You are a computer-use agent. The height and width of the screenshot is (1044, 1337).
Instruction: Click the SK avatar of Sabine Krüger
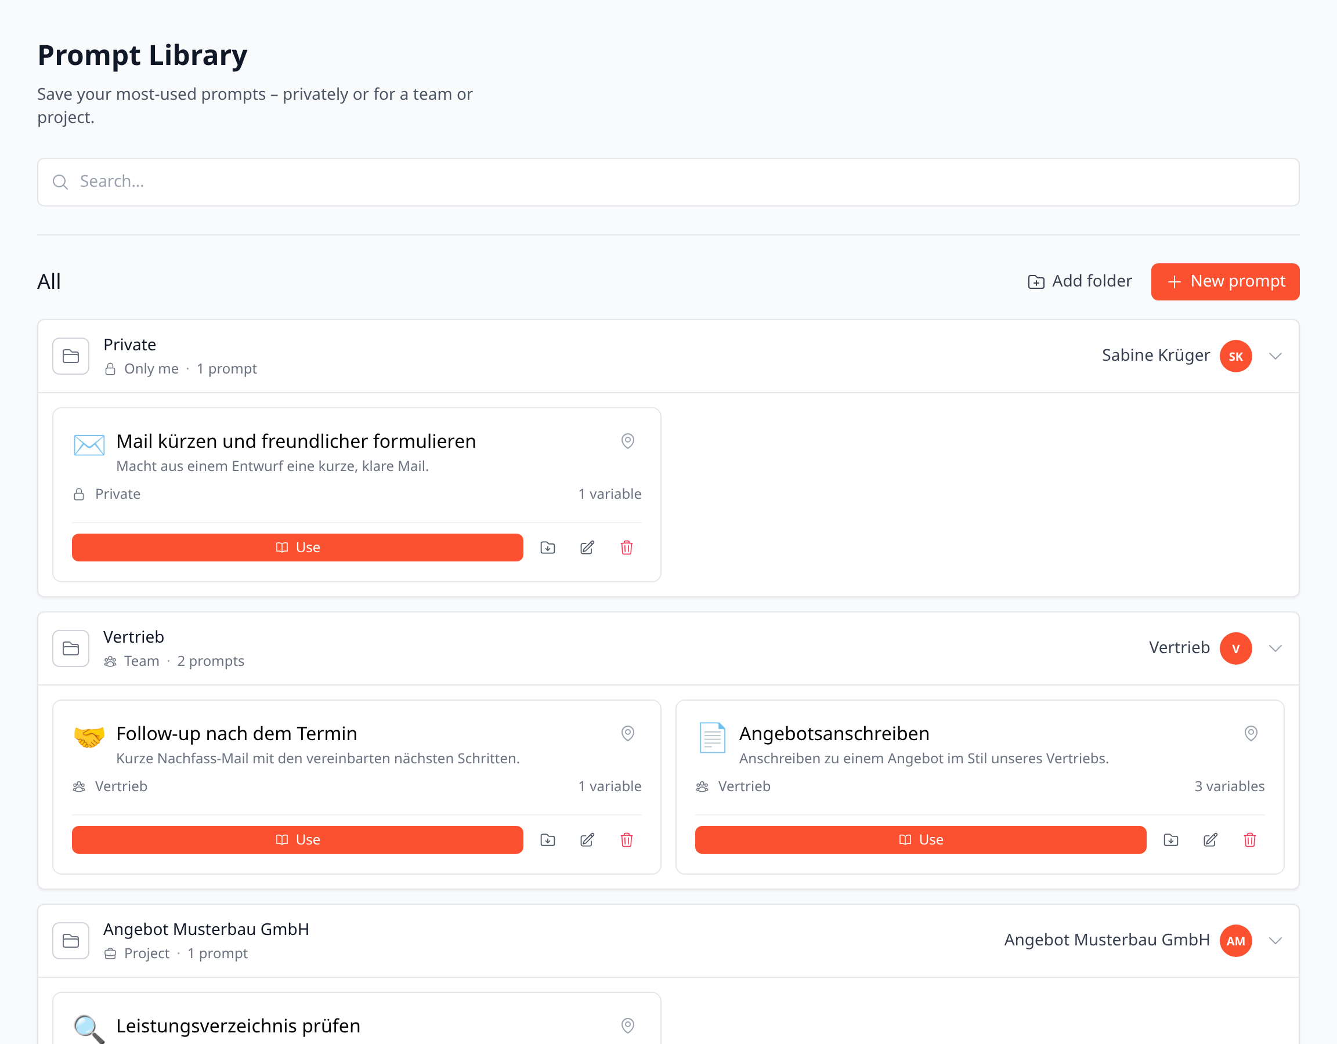pyautogui.click(x=1235, y=356)
